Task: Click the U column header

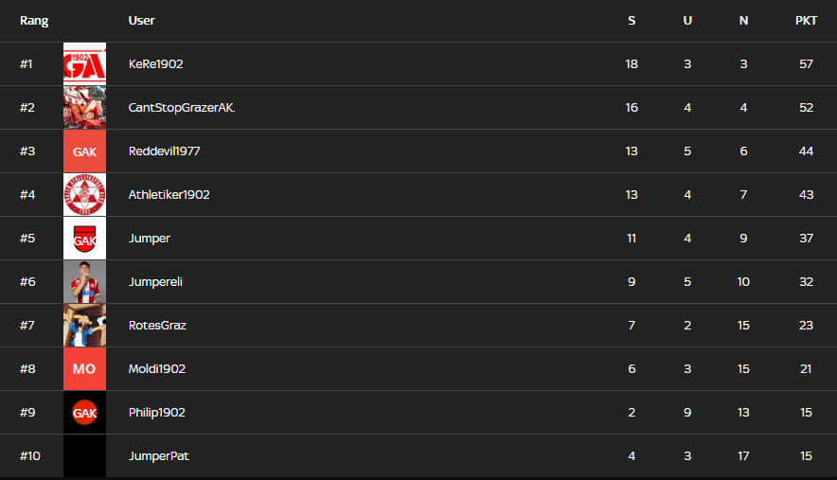Action: [687, 21]
